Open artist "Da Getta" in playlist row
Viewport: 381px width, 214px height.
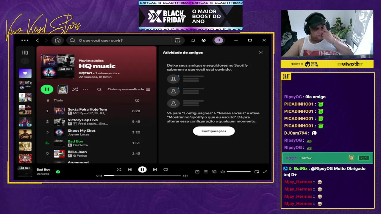click(x=80, y=145)
